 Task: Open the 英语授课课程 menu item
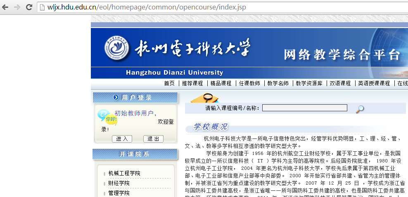point(374,83)
